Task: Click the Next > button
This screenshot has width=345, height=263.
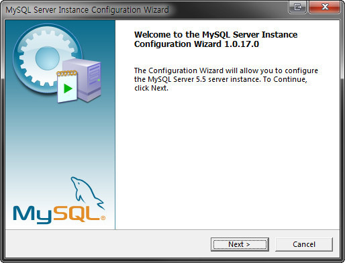Action: (x=240, y=244)
